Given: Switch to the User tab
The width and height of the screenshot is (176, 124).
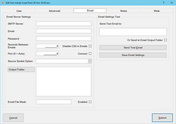Looking at the screenshot, I should point(19,11).
